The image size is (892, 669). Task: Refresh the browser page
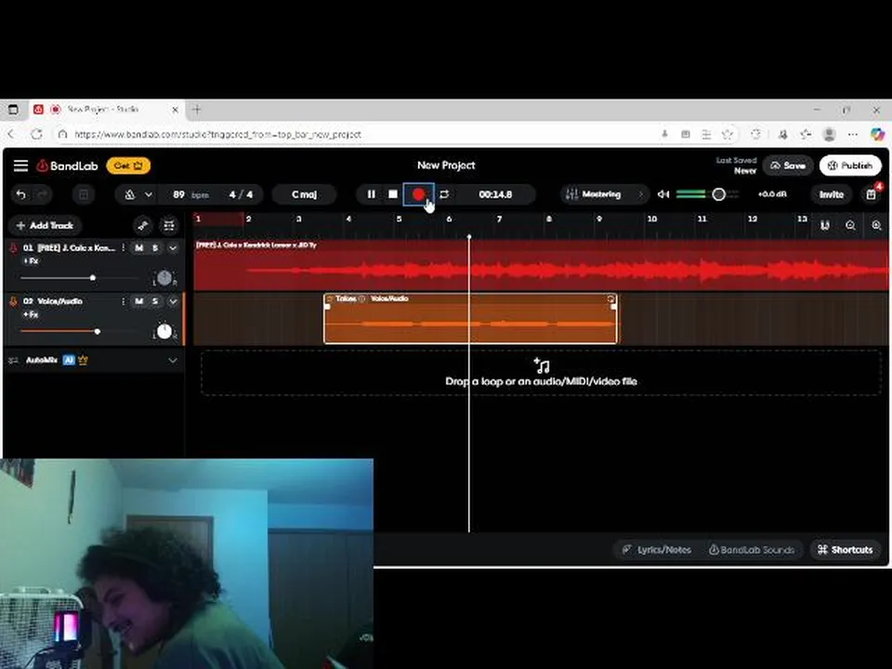[x=37, y=135]
